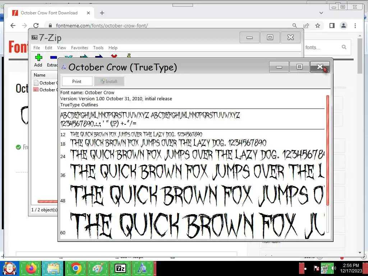
Task: Click the font icon in October Crow title bar
Action: pos(64,67)
